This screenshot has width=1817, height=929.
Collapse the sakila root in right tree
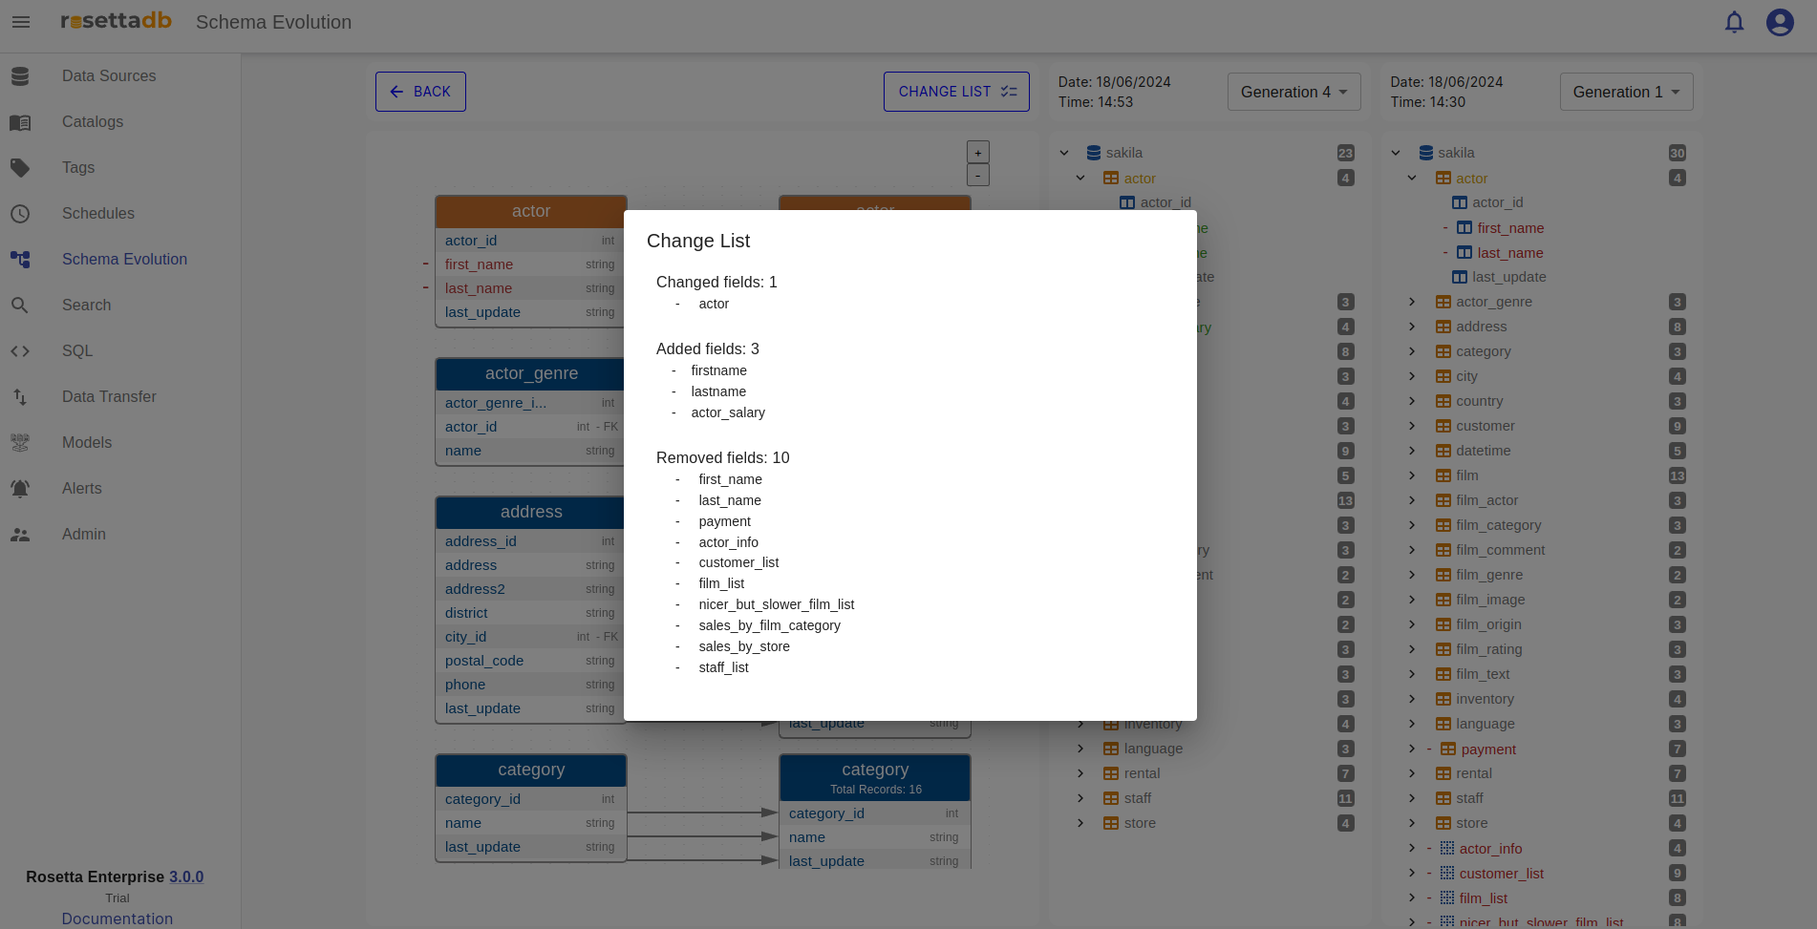(1396, 153)
